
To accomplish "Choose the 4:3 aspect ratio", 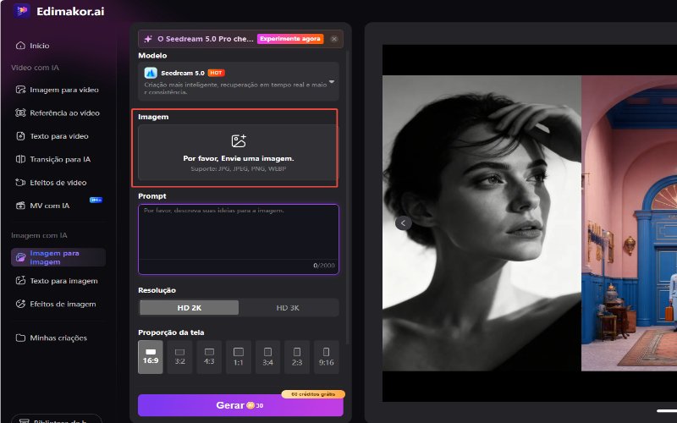I will coord(209,357).
